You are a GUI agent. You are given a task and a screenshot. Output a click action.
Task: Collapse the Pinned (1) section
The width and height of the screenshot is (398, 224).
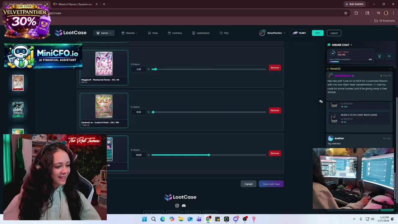tap(391, 69)
